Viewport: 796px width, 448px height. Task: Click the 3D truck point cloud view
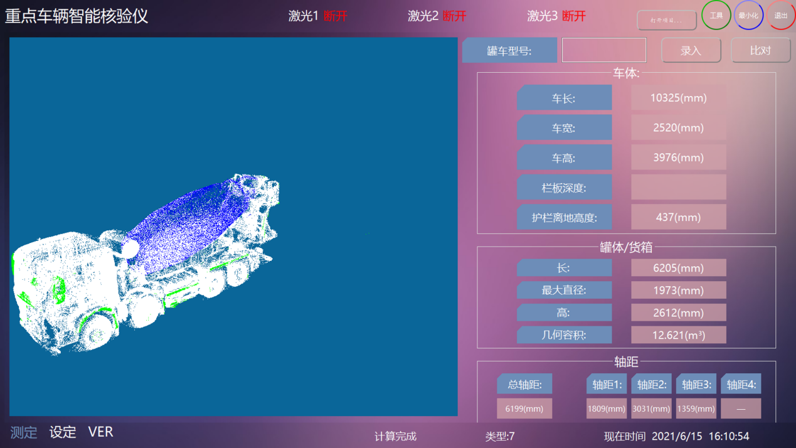point(233,227)
